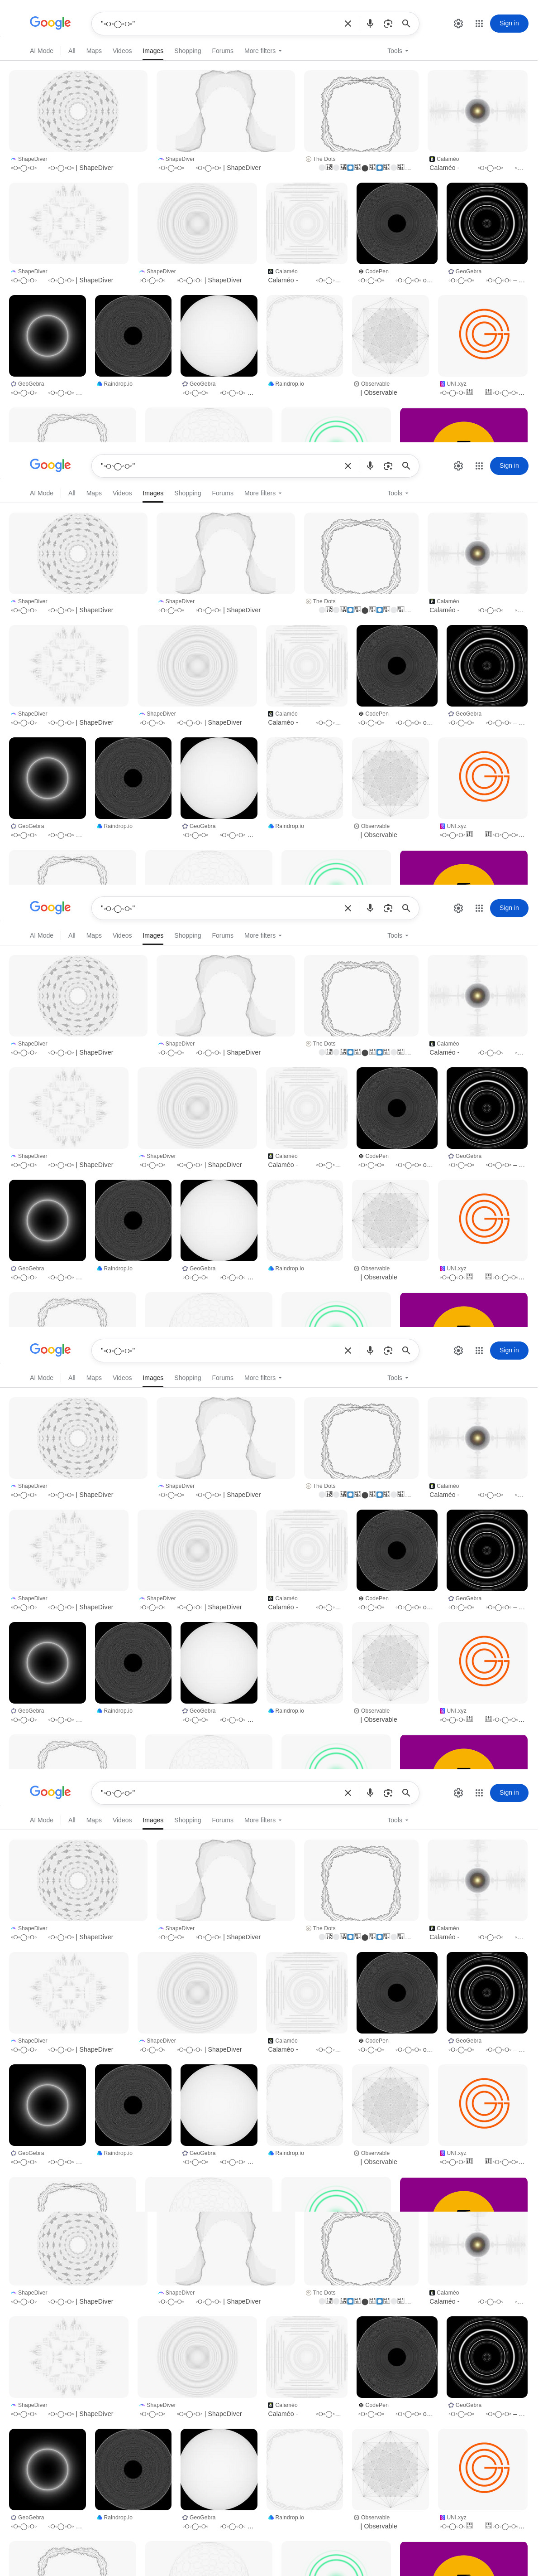Open Google apps grid in topmost header
This screenshot has height=2576, width=543.
[x=479, y=23]
